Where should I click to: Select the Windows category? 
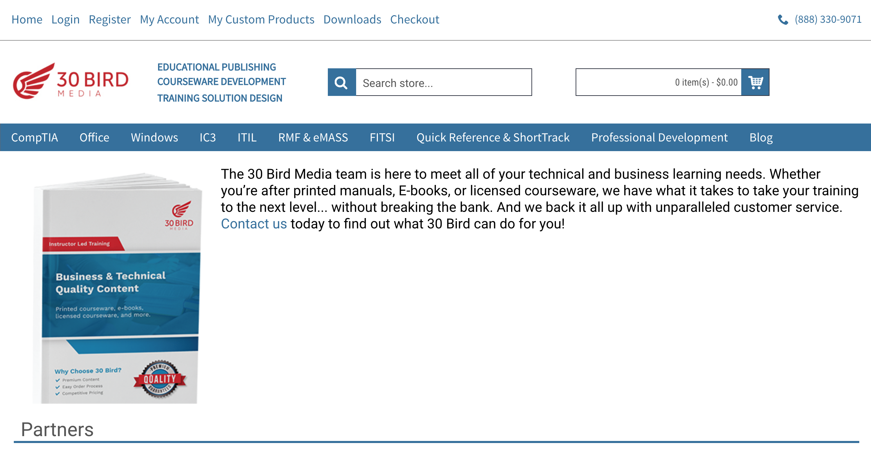155,137
